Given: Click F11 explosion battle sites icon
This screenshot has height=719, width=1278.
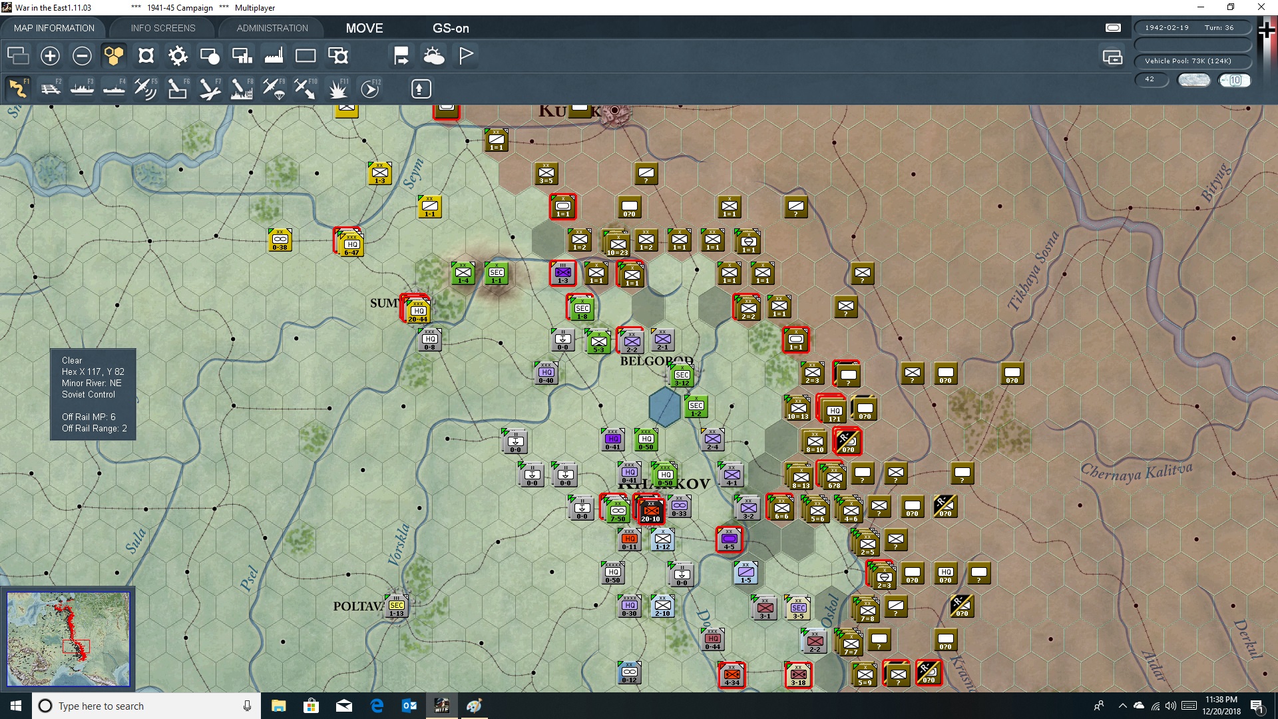Looking at the screenshot, I should [338, 89].
